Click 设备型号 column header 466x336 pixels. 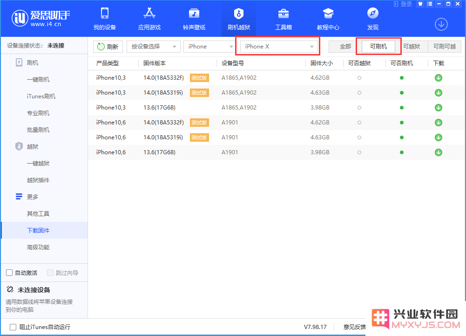233,63
